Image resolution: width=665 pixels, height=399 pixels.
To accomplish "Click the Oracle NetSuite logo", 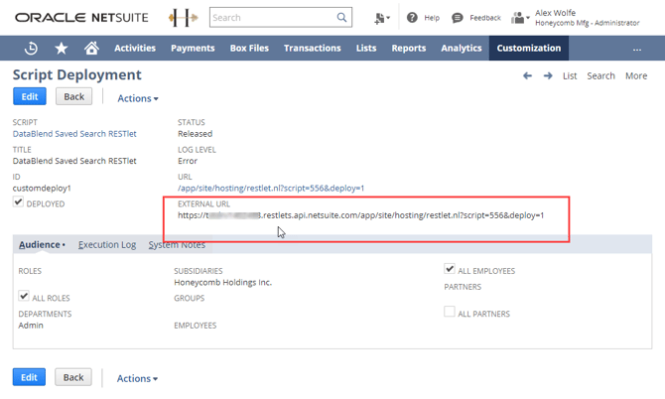I will point(81,18).
